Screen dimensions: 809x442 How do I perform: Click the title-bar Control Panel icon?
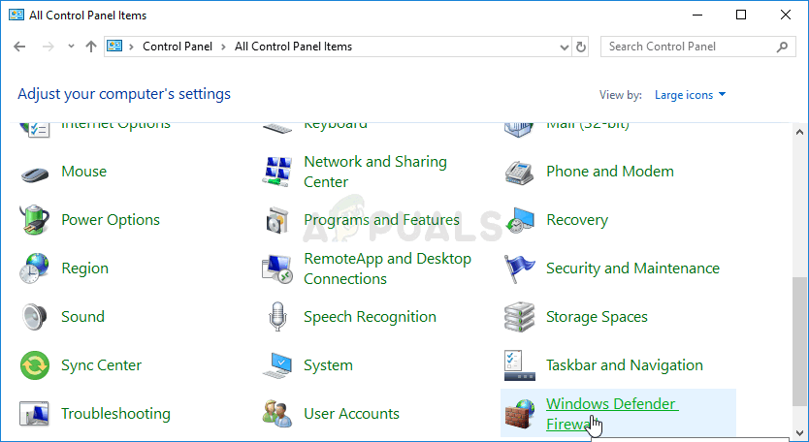[16, 15]
